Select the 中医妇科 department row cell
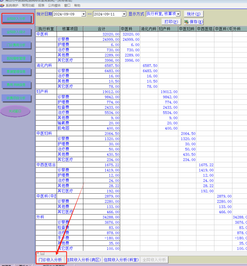This screenshot has width=247, height=266. pos(46,133)
